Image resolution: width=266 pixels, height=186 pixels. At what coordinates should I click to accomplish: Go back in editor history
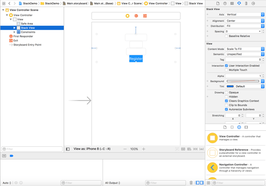coord(9,4)
